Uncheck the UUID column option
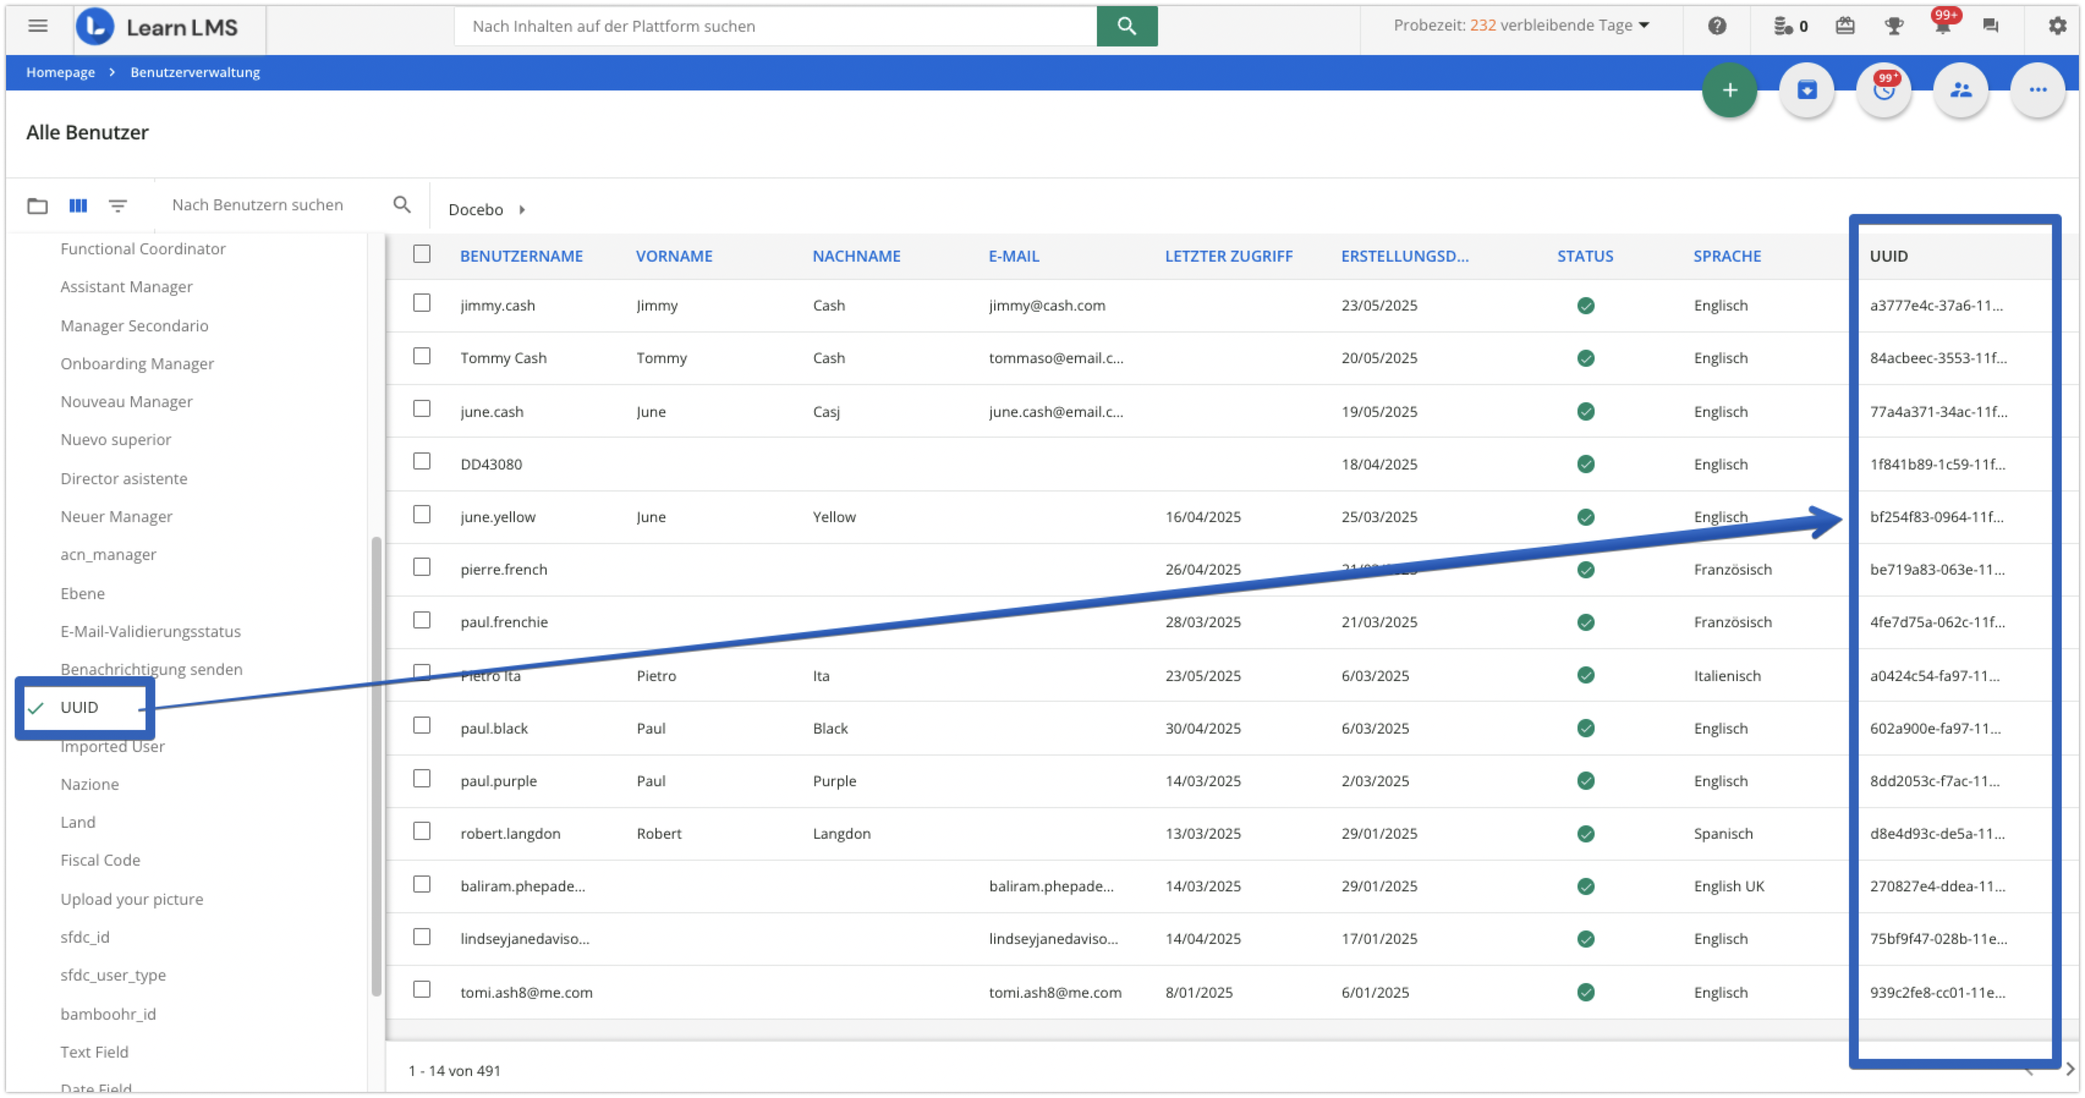This screenshot has height=1098, width=2085. (x=78, y=707)
